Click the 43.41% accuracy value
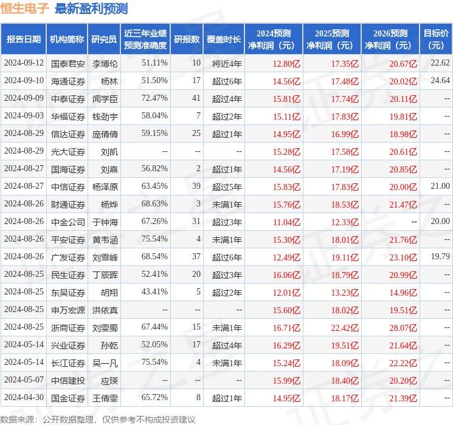 pos(154,291)
